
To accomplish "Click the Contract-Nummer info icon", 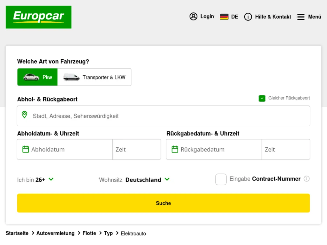I will click(307, 179).
